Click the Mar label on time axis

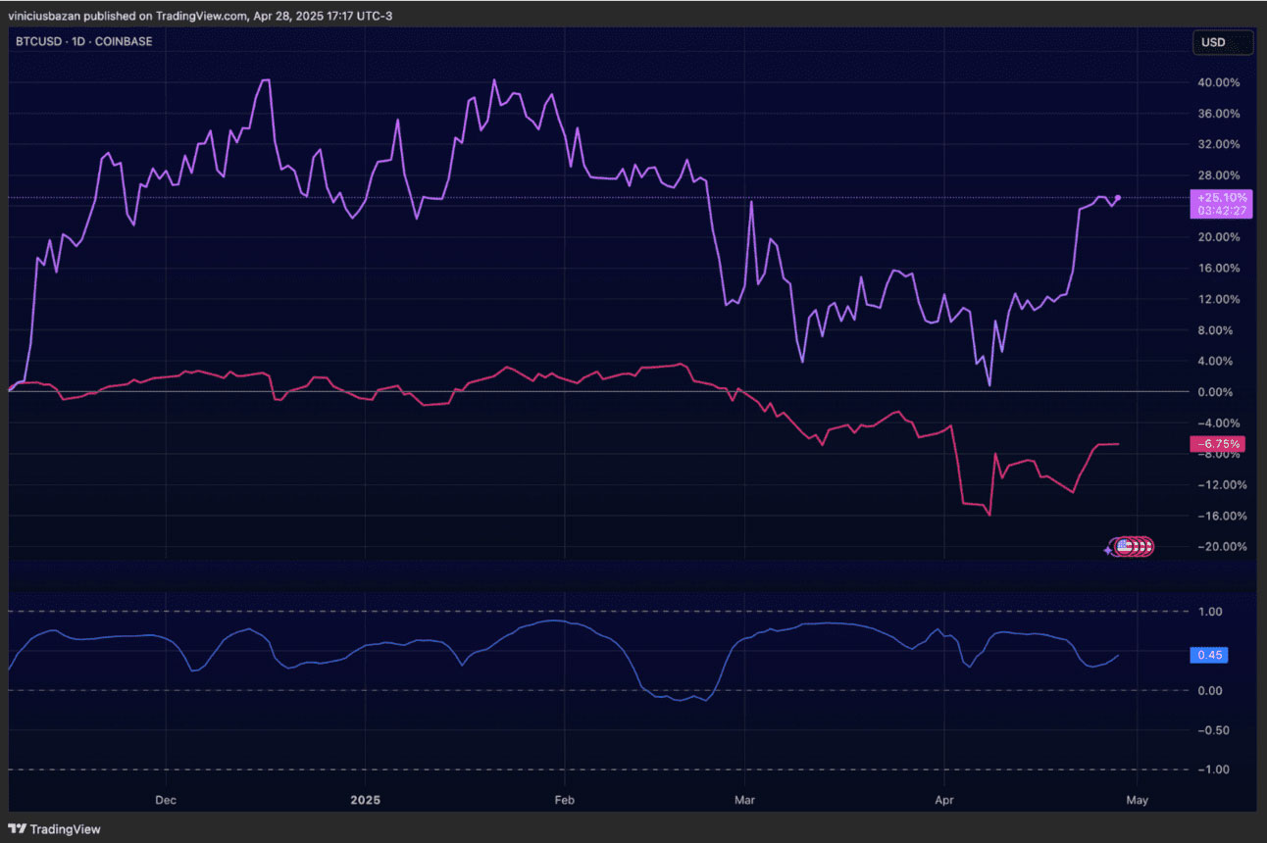[744, 799]
